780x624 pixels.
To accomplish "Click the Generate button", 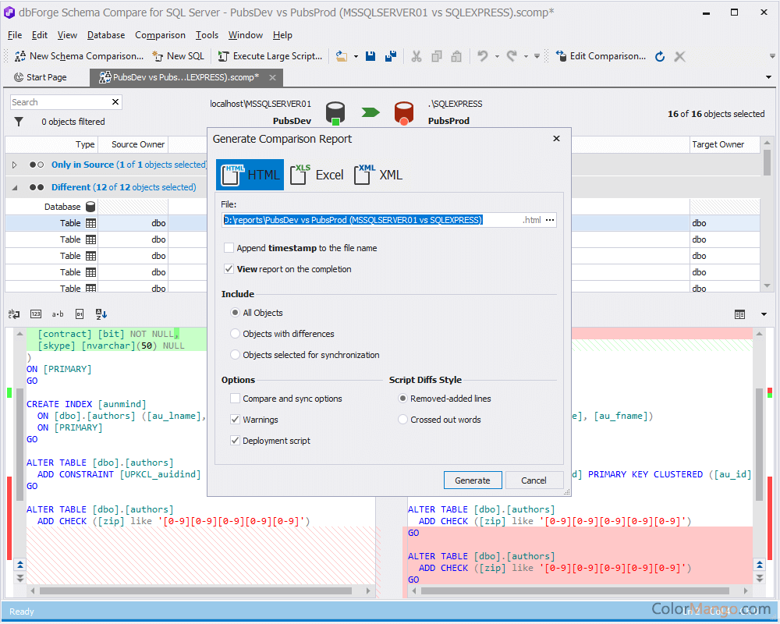I will (x=473, y=480).
